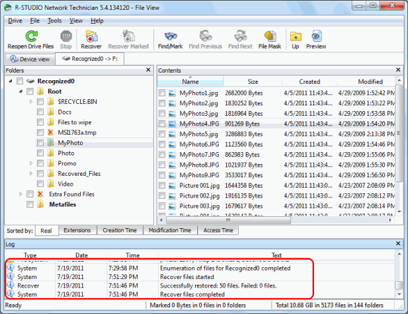
Task: Click the Metafiles folder icon
Action: tap(40, 204)
